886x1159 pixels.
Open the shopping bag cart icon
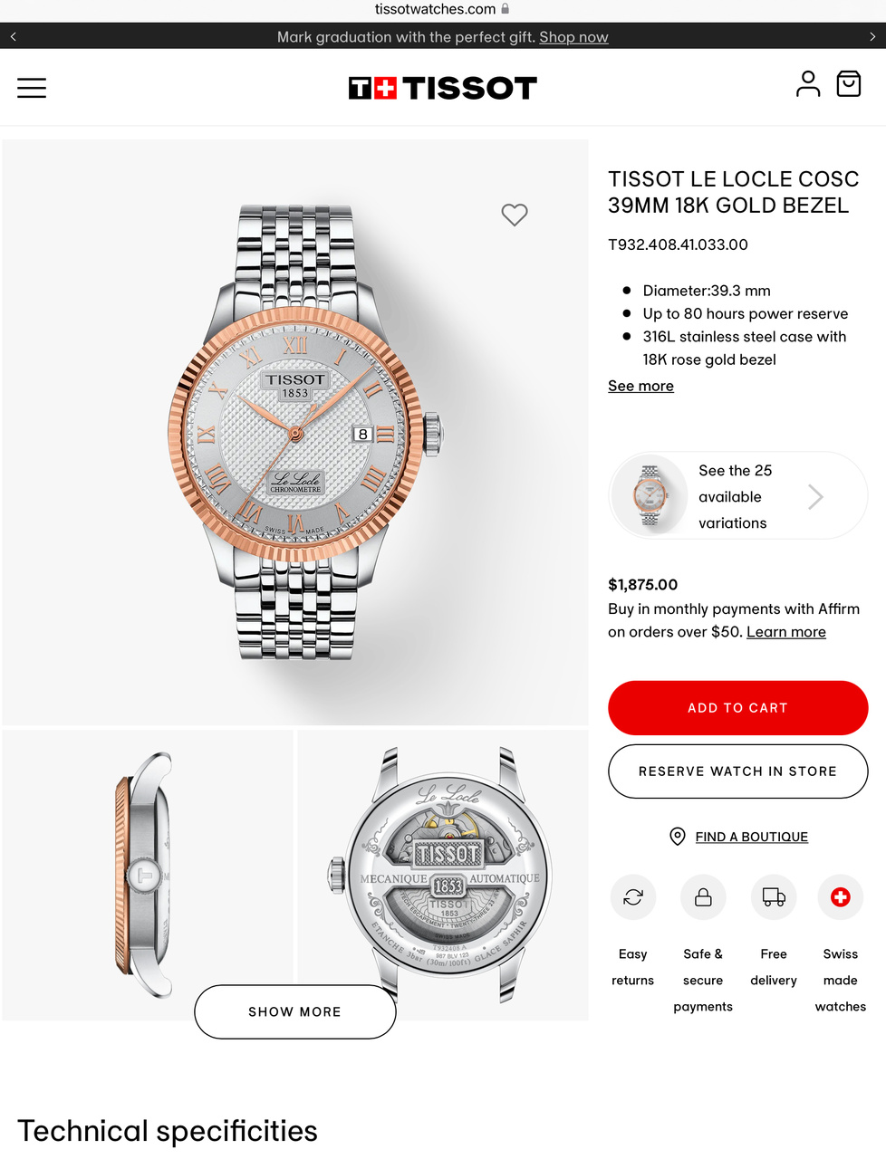click(848, 84)
